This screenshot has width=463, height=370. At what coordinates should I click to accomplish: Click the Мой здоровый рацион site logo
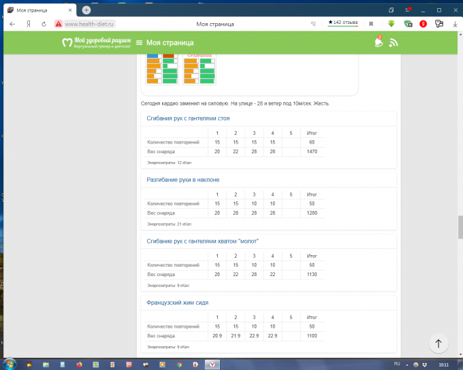pyautogui.click(x=95, y=42)
